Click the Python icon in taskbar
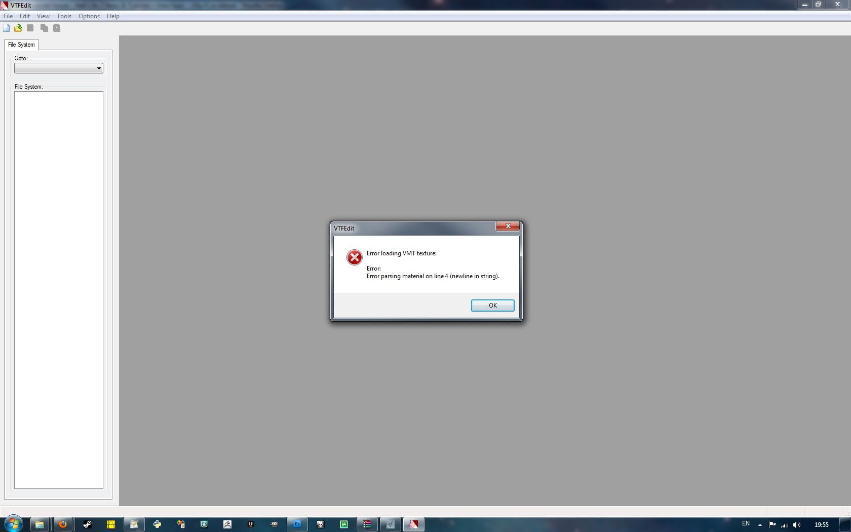This screenshot has width=851, height=532. (x=157, y=524)
